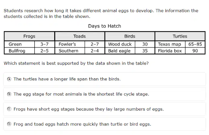Click the Frogs column header
This screenshot has height=135, width=209.
click(29, 36)
